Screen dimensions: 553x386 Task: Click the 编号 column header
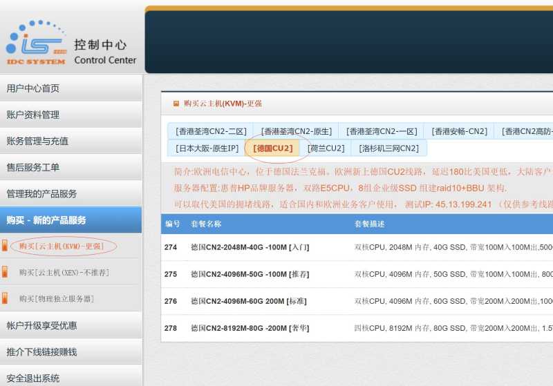[x=172, y=224]
